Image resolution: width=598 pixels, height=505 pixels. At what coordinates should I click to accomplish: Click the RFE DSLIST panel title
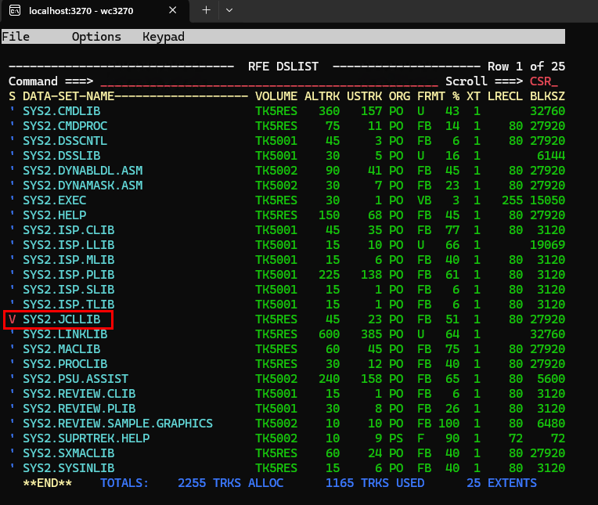click(x=283, y=67)
